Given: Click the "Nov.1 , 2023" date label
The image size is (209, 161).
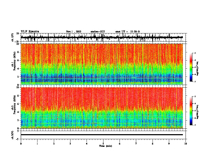Looking at the screenshot, I should 74,32.
